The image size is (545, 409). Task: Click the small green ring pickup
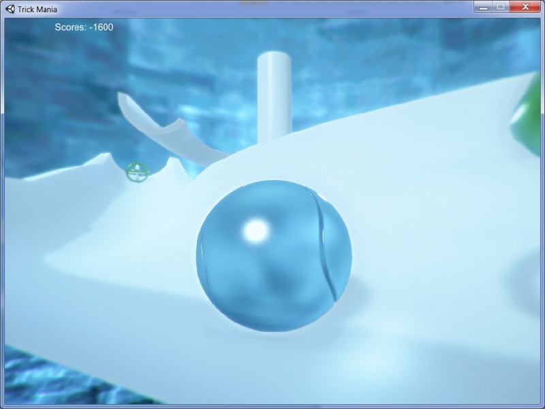pyautogui.click(x=138, y=172)
